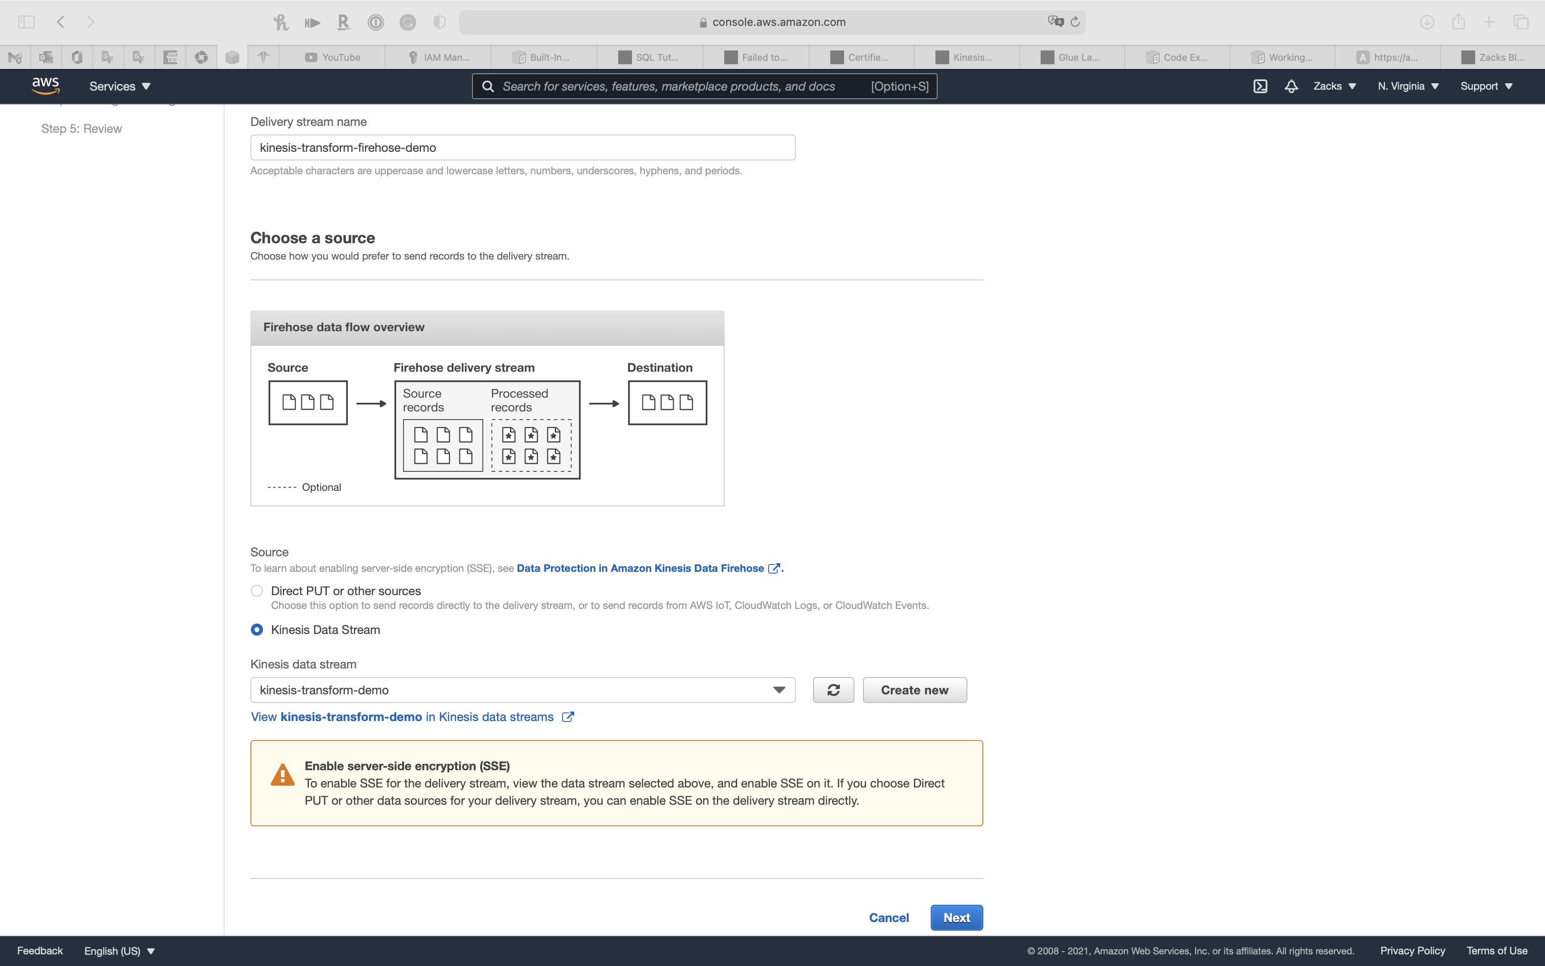The width and height of the screenshot is (1545, 966).
Task: Open the AWS CloudShell icon
Action: 1260,86
